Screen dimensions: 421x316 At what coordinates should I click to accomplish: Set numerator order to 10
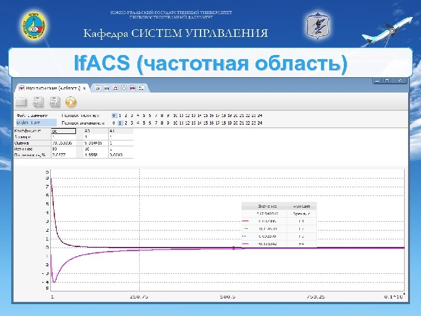[175, 115]
